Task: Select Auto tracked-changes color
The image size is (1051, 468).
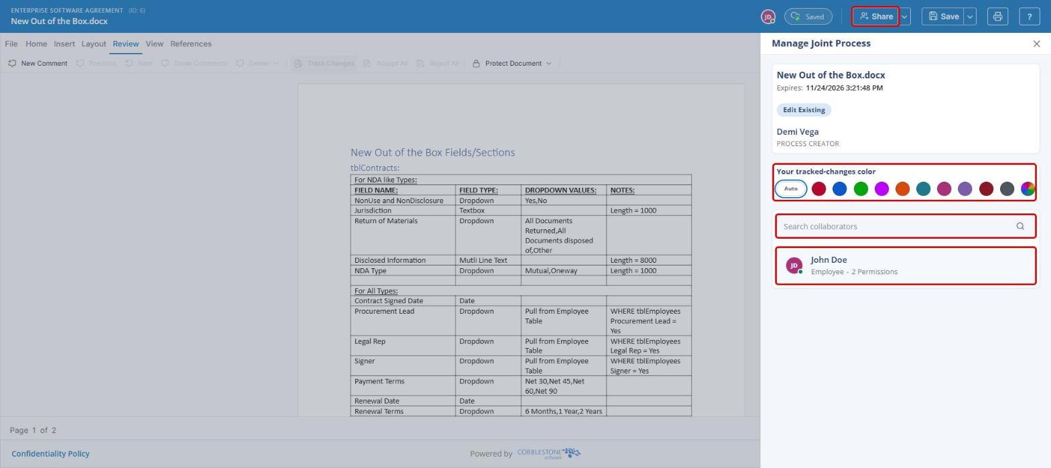Action: (791, 189)
